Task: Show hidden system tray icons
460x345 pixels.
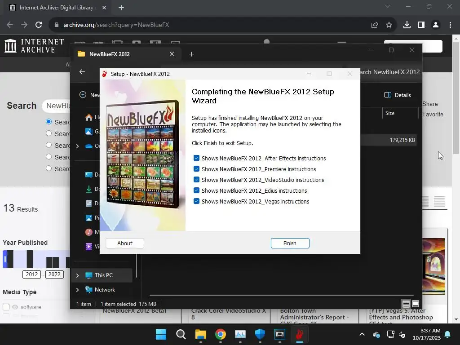Action: point(362,334)
